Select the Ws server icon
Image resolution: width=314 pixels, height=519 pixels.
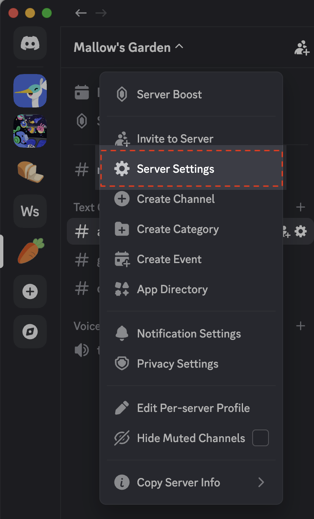pyautogui.click(x=30, y=211)
